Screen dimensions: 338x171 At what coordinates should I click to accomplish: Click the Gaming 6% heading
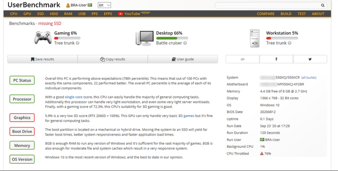(66, 33)
